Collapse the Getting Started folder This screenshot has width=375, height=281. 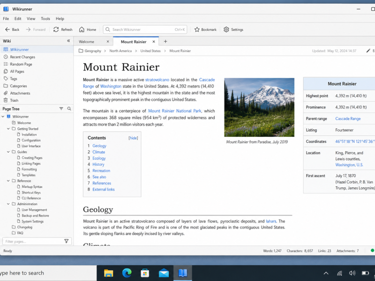8,129
